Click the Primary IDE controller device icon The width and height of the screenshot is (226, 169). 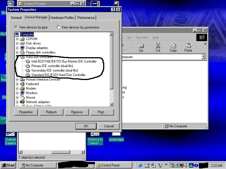[28, 66]
